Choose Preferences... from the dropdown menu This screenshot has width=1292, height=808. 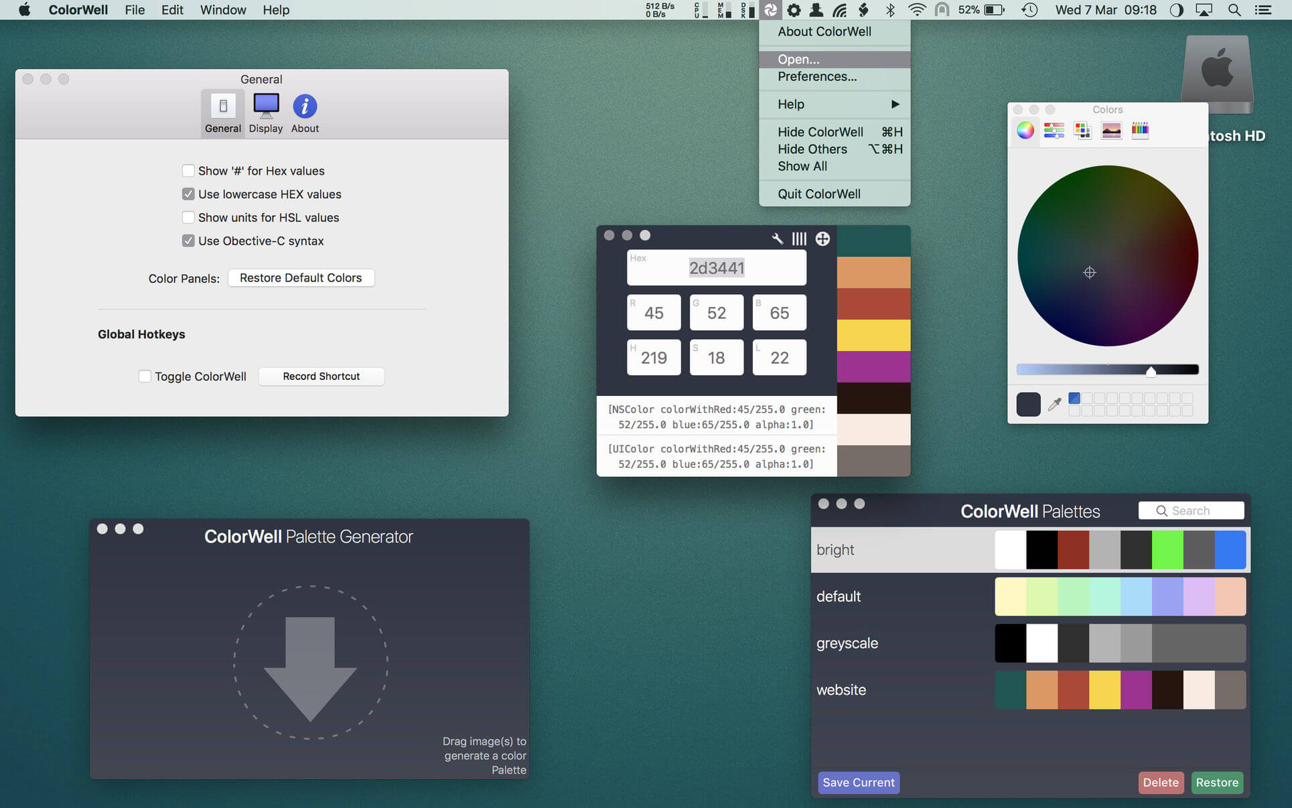pos(816,77)
